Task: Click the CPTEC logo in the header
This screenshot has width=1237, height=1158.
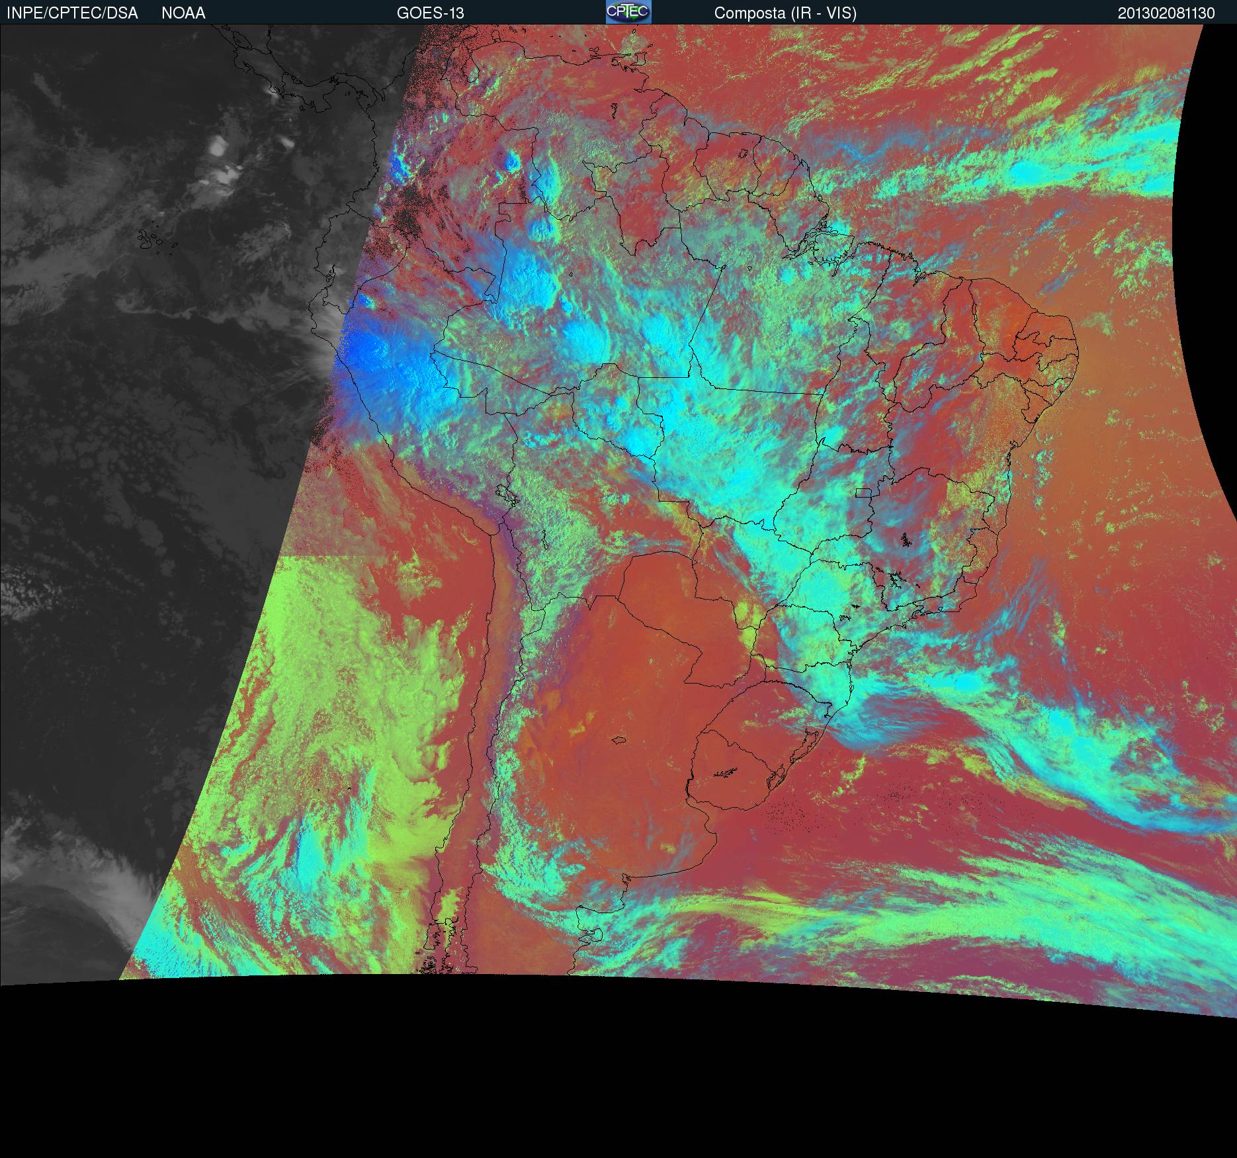Action: [x=628, y=12]
